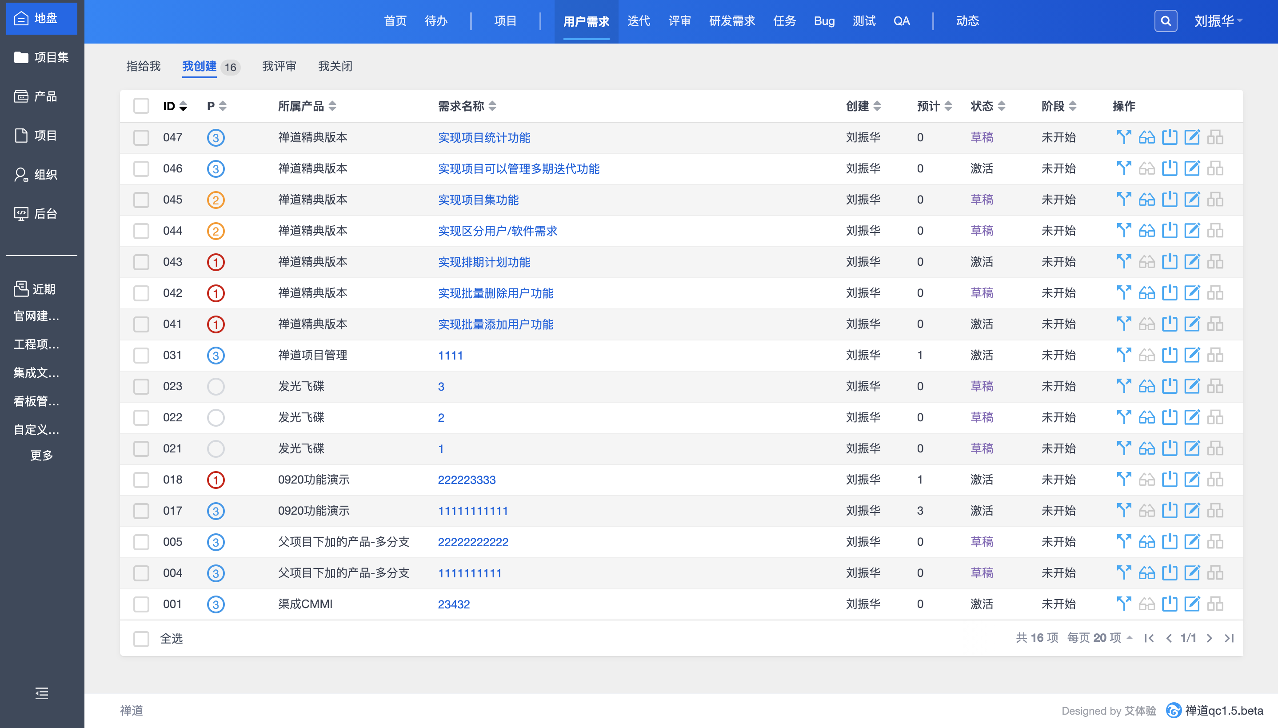The image size is (1278, 728).
Task: Check the box for requirement 046
Action: coord(141,168)
